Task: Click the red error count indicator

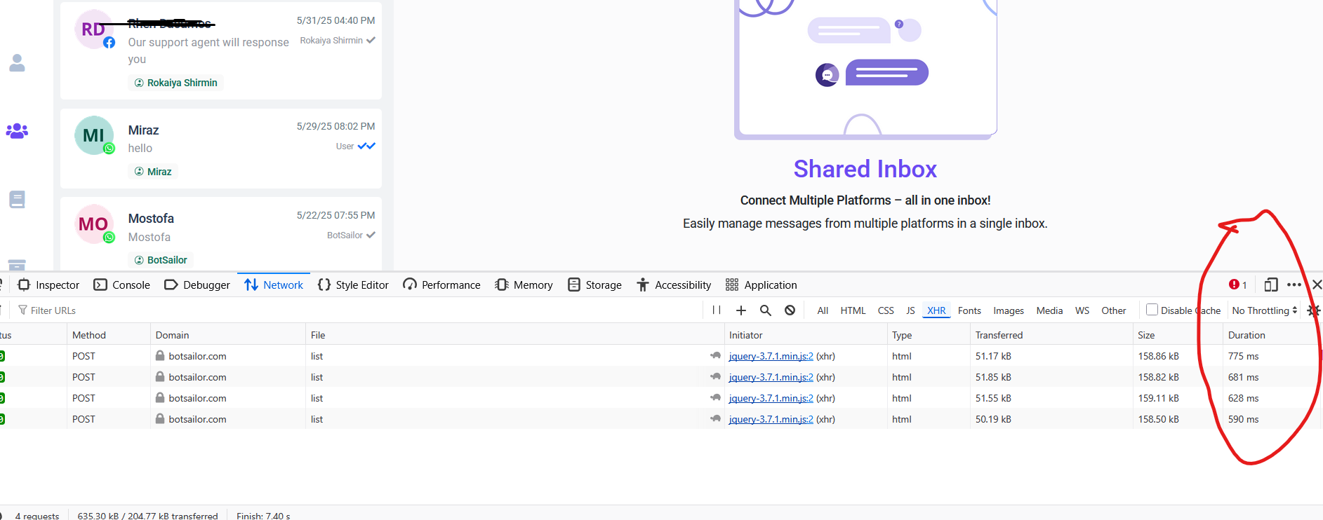Action: (x=1237, y=285)
